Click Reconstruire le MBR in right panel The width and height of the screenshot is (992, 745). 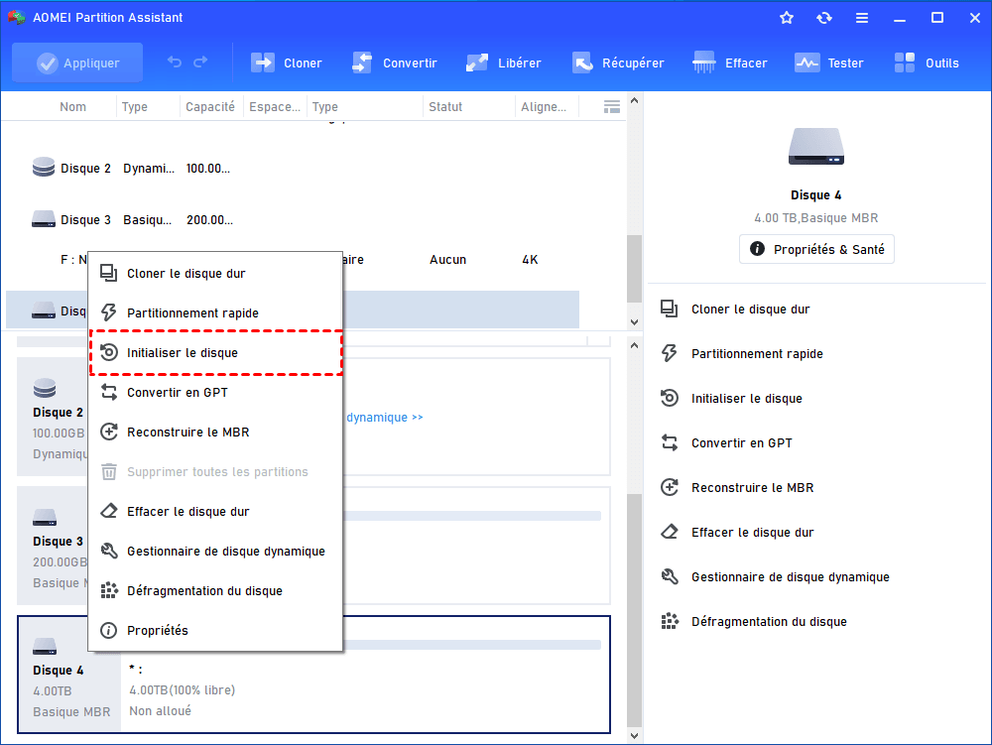point(752,488)
